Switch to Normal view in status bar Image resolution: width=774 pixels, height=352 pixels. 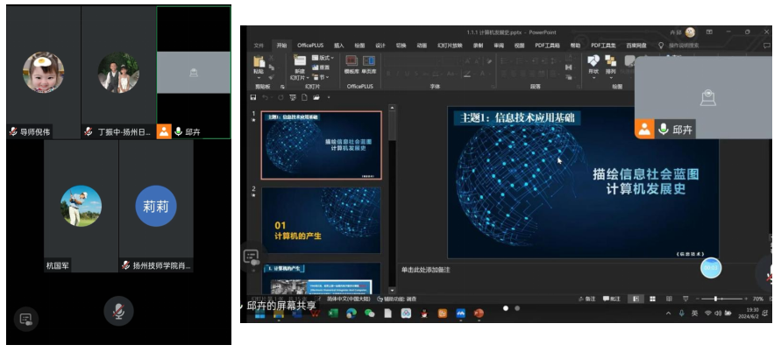(636, 299)
